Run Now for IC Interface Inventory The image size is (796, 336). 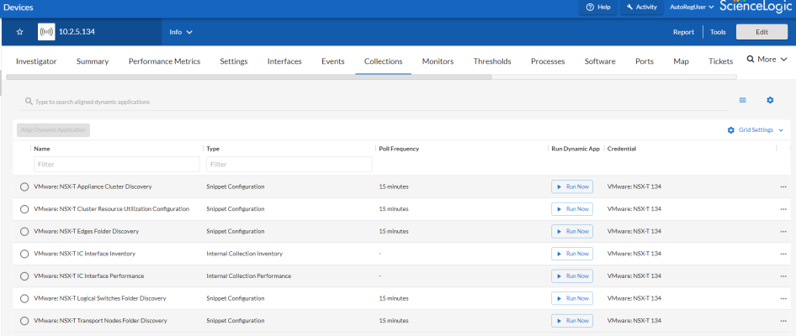point(572,254)
